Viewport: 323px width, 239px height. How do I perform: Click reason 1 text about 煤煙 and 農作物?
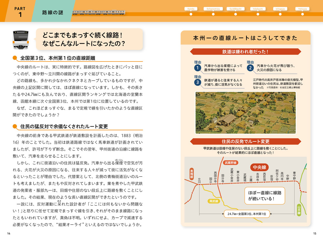point(223,68)
